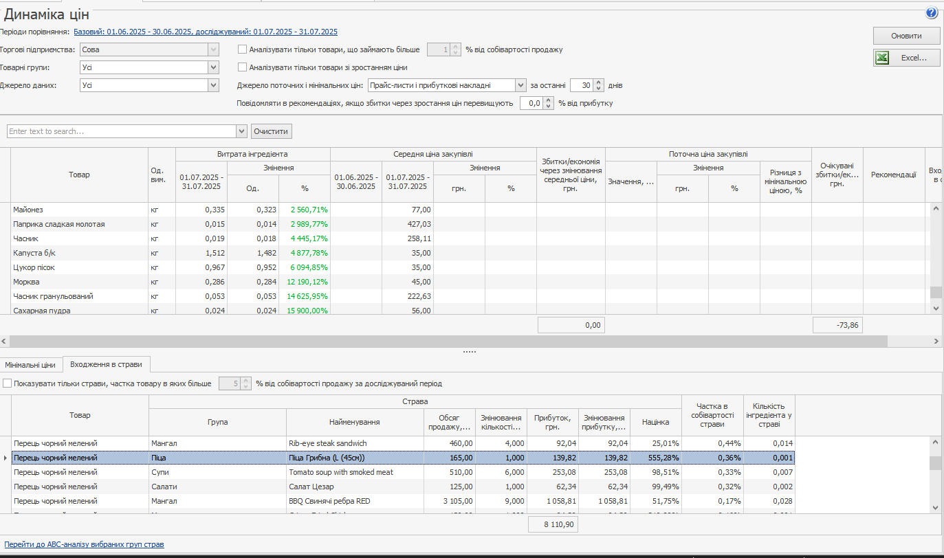This screenshot has height=558, width=944.
Task: Click in the search text input field
Action: 120,131
